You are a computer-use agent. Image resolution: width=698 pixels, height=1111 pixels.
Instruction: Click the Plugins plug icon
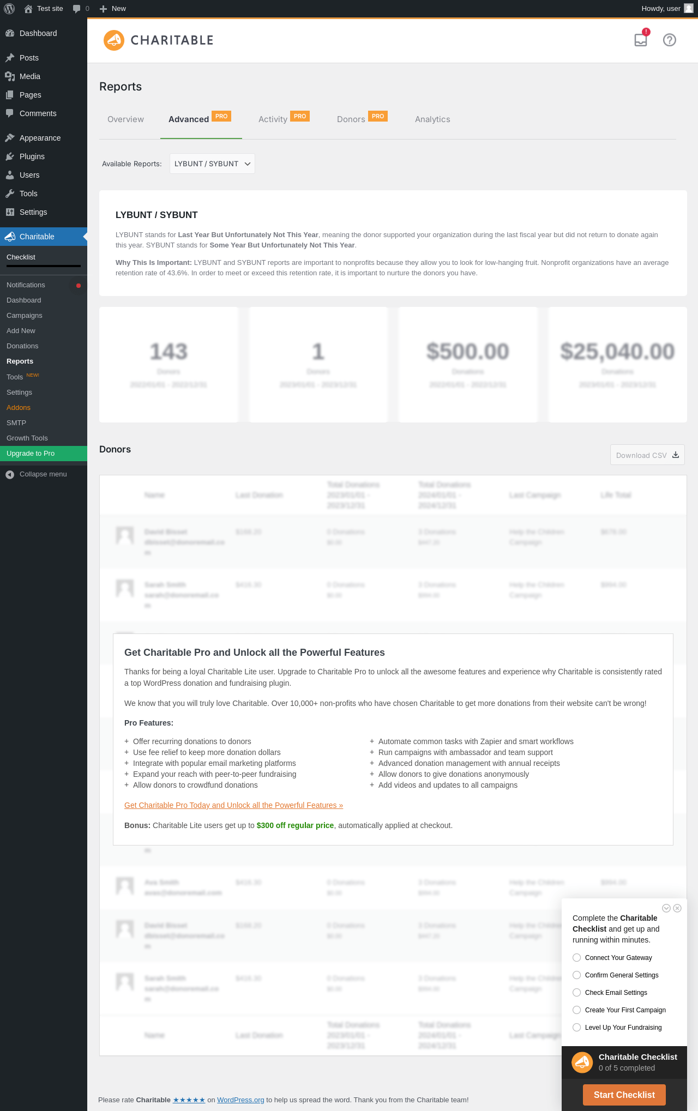pyautogui.click(x=10, y=156)
